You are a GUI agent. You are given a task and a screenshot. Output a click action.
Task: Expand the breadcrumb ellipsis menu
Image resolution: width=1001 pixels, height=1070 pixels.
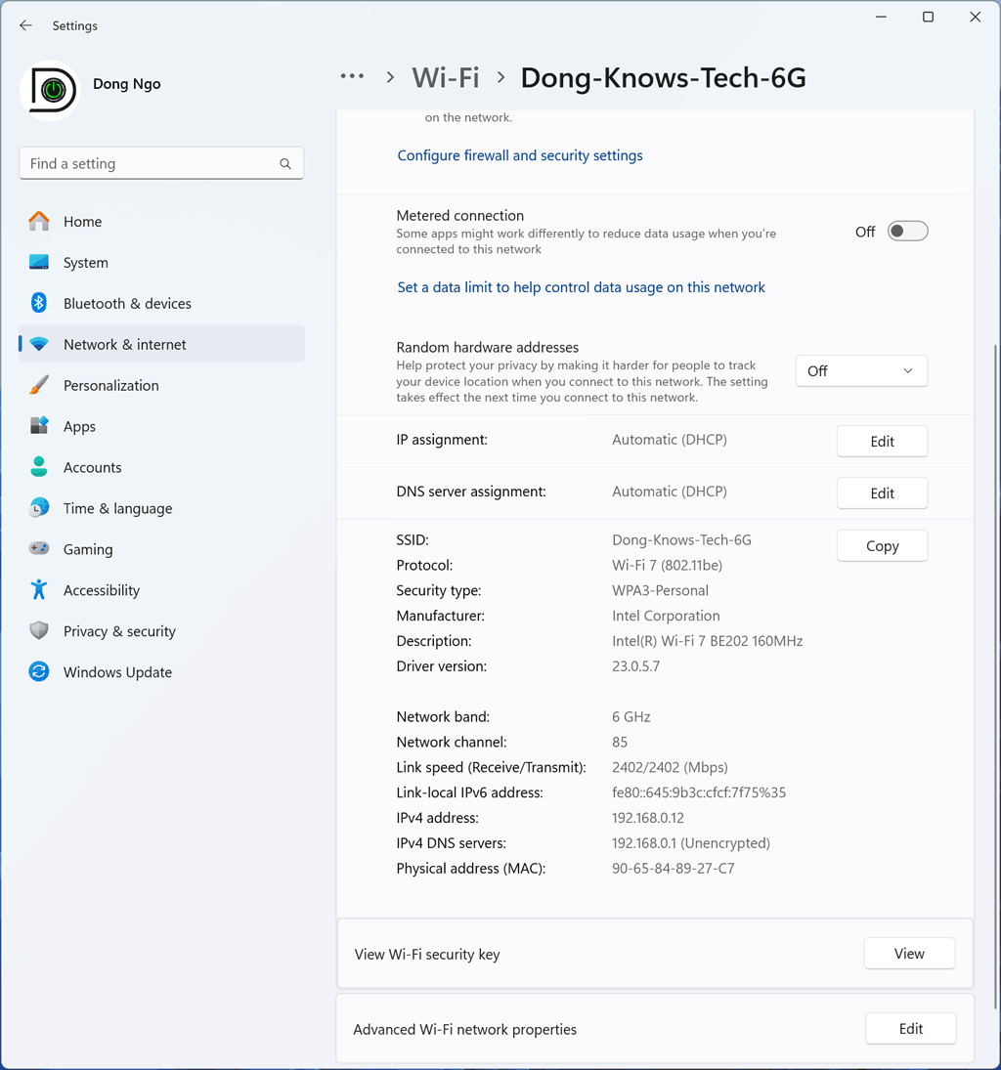(352, 77)
